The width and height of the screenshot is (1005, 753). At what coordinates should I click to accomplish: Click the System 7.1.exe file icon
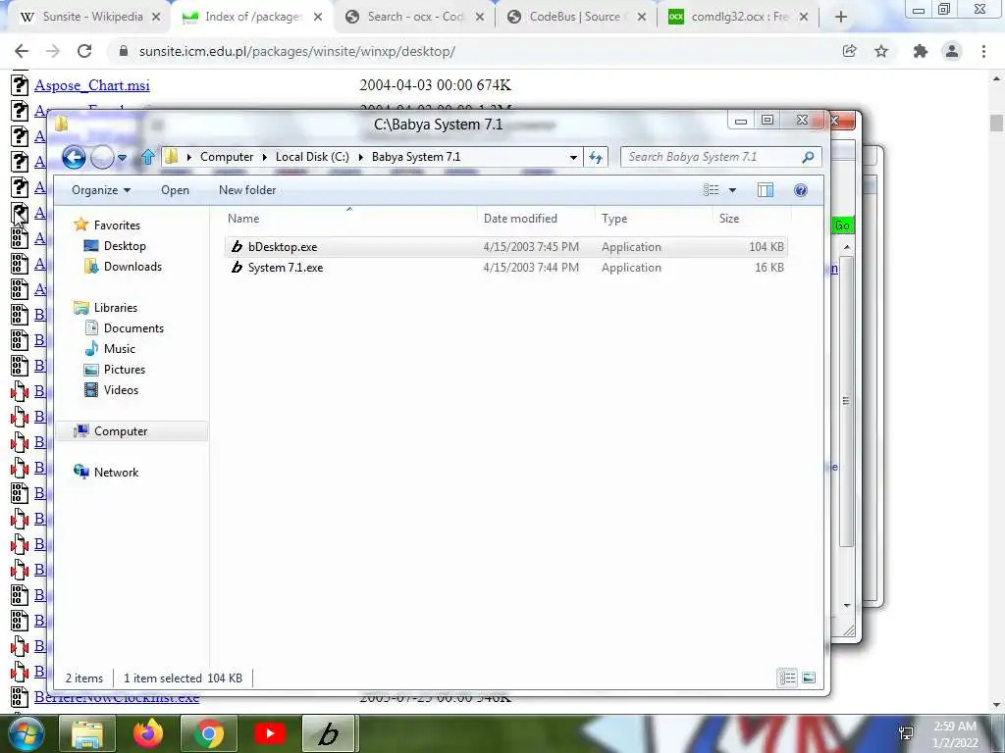(237, 268)
